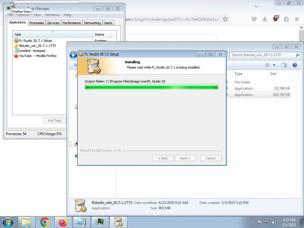Switch to Task Manager in the taskbar
This screenshot has width=304, height=228.
click(x=100, y=222)
